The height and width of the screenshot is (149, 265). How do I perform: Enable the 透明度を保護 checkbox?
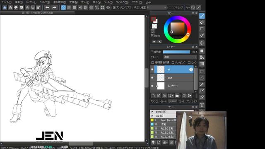[153, 62]
